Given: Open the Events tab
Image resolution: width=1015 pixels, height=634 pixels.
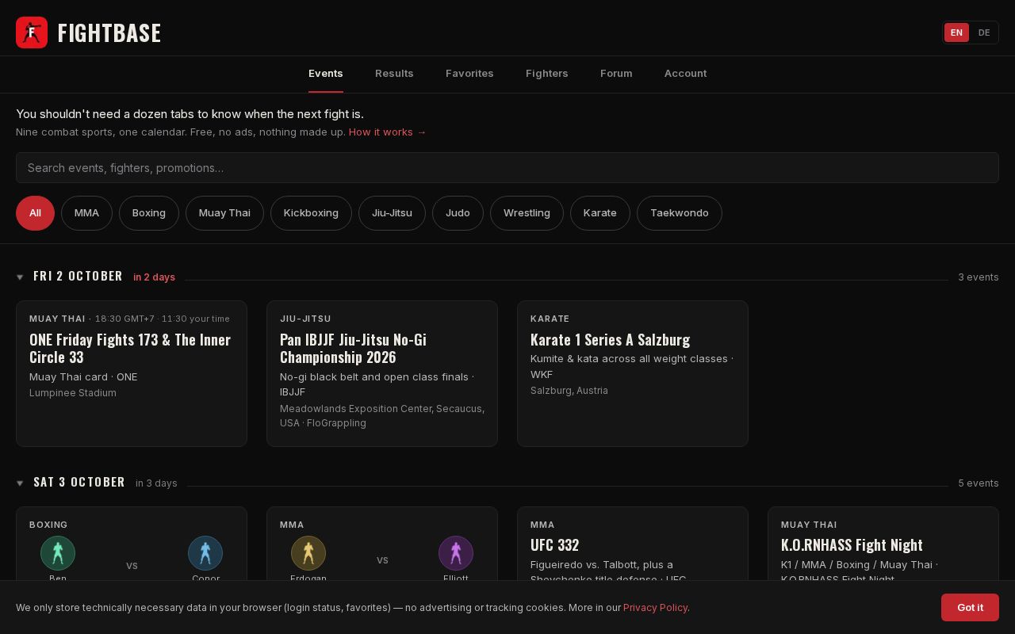Looking at the screenshot, I should (x=326, y=74).
